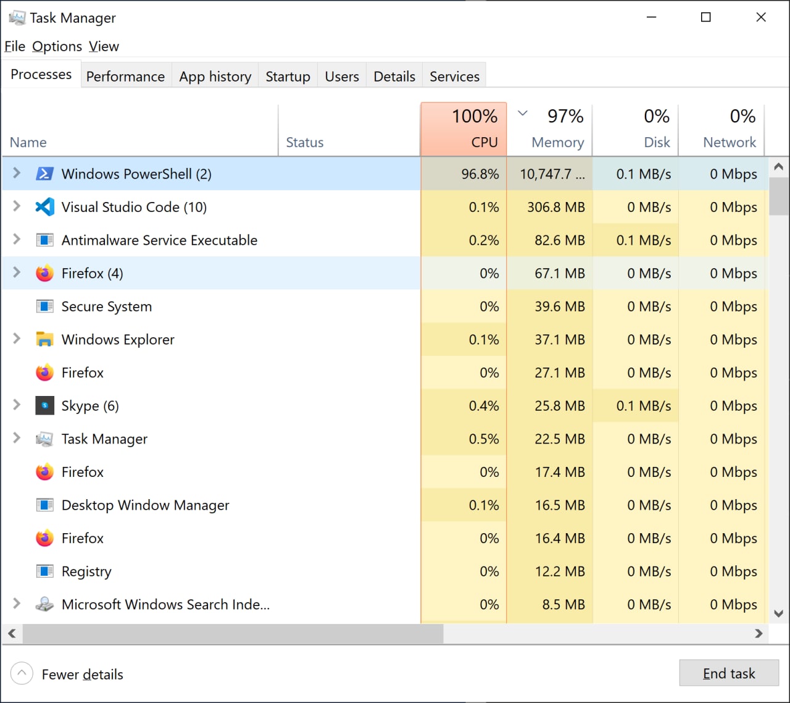Click the 67.1 MB memory value
Viewport: 790px width, 703px height.
pyautogui.click(x=560, y=273)
